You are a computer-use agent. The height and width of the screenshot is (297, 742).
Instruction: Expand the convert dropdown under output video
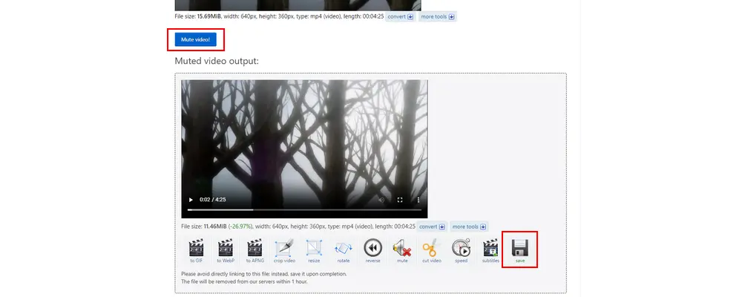(431, 226)
